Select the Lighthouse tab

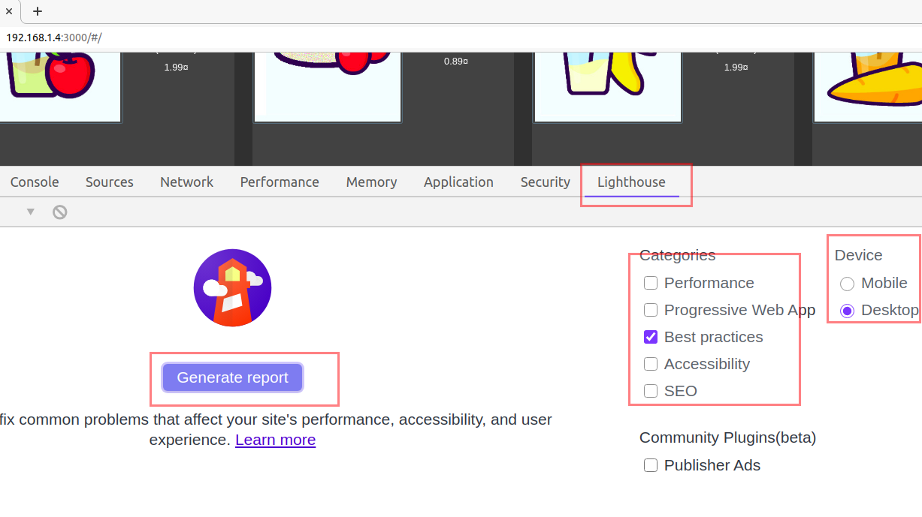[x=631, y=182]
